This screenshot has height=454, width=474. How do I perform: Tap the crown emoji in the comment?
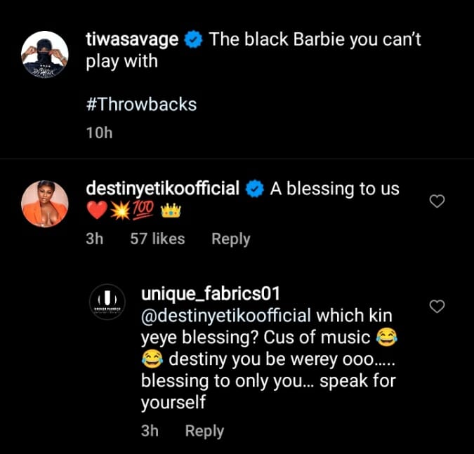pos(171,211)
